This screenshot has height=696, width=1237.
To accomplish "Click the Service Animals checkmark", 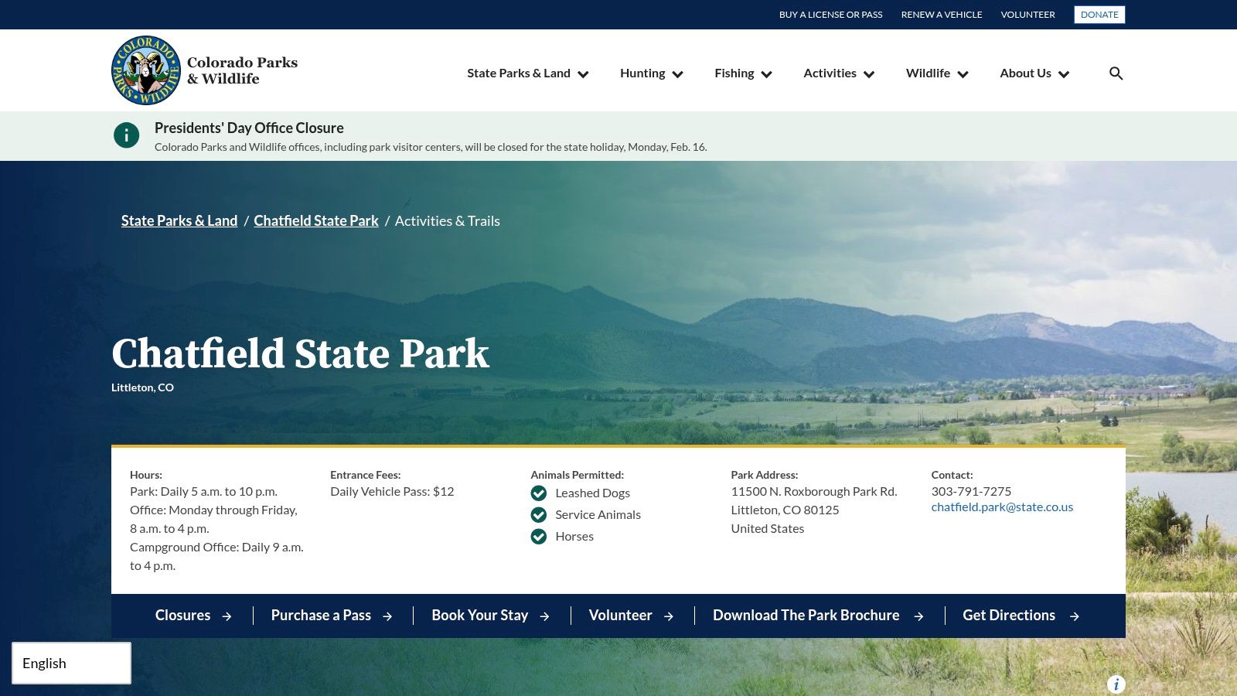I will click(x=539, y=515).
